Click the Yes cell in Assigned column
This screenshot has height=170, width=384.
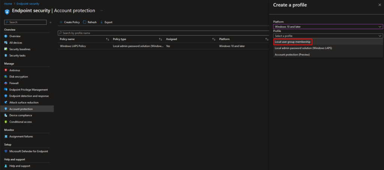(168, 46)
